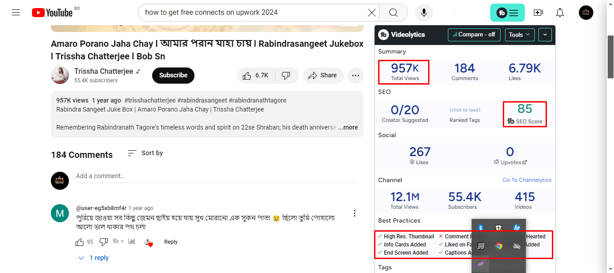Click the 415 Videos channel stat

tap(525, 201)
